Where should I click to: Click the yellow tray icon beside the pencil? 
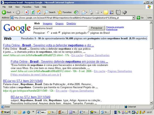click(141, 112)
